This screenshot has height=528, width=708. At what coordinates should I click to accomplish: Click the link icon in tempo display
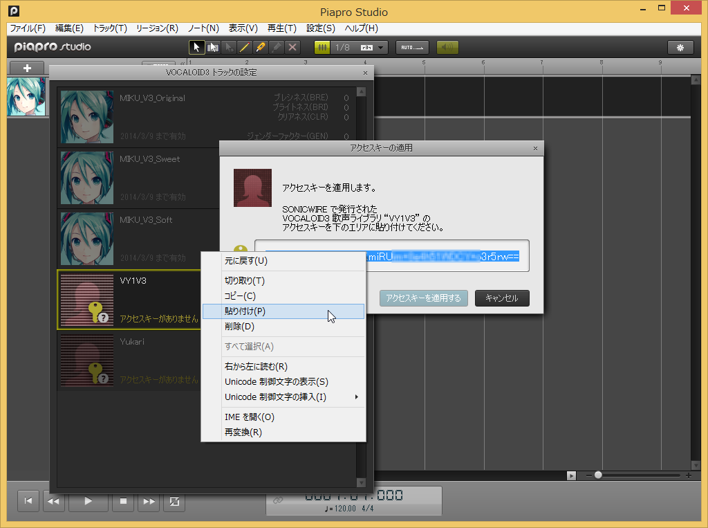[278, 500]
